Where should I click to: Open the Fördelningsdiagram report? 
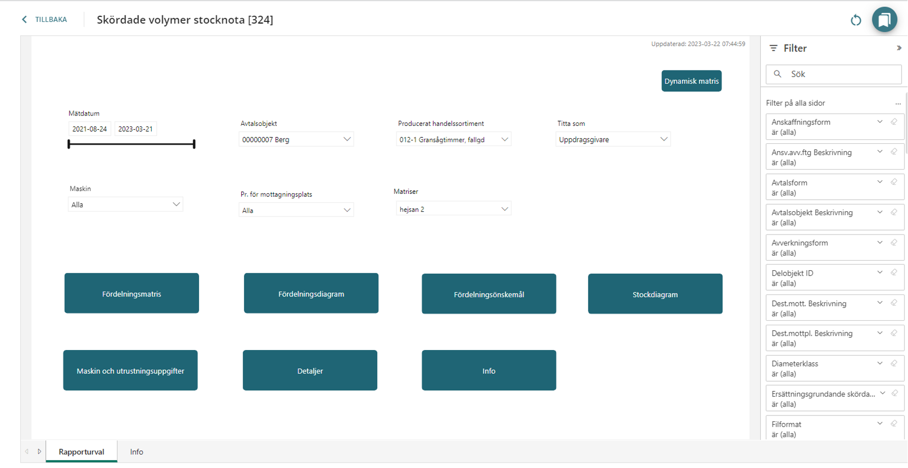click(311, 293)
